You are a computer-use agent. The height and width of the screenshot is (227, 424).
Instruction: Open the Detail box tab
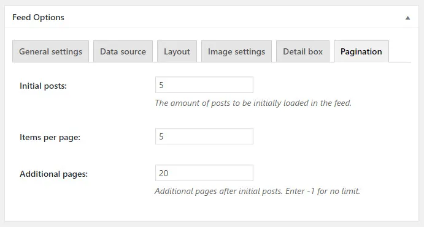click(303, 51)
